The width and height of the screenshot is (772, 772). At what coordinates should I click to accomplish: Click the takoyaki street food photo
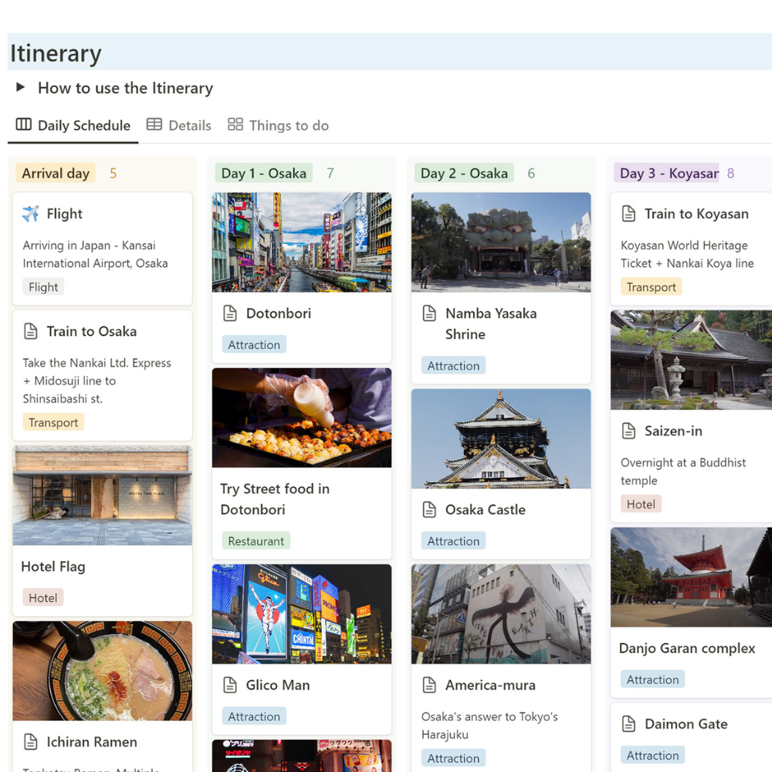302,418
